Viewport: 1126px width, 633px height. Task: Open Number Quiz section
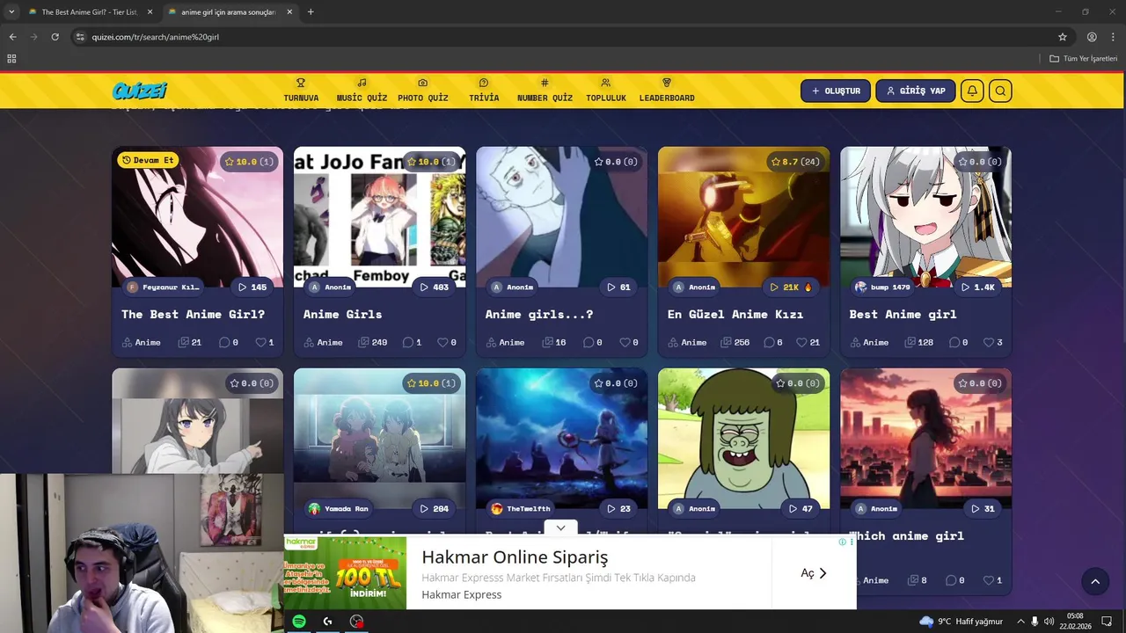[545, 91]
